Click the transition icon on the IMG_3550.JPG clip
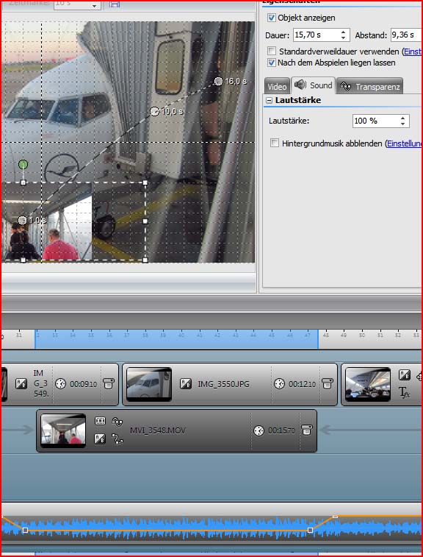423x557 pixels. [186, 383]
